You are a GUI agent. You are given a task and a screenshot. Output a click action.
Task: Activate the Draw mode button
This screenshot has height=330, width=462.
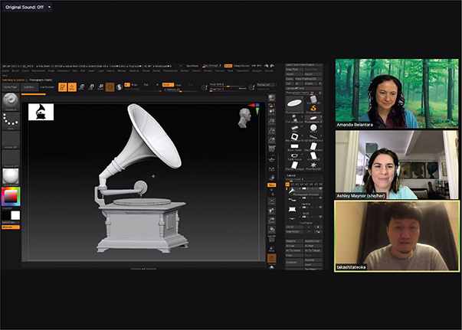[x=72, y=87]
